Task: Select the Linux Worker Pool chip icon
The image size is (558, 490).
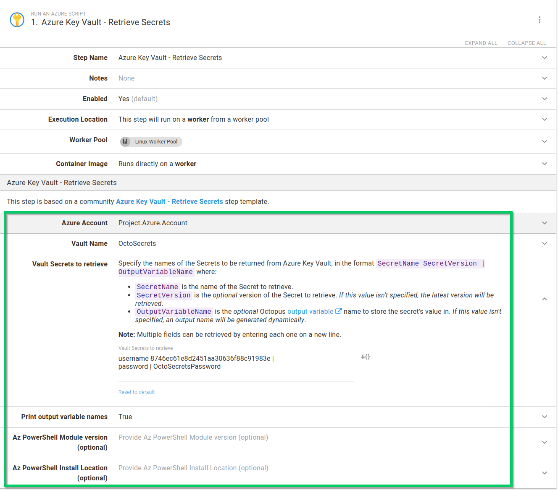Action: pyautogui.click(x=125, y=141)
